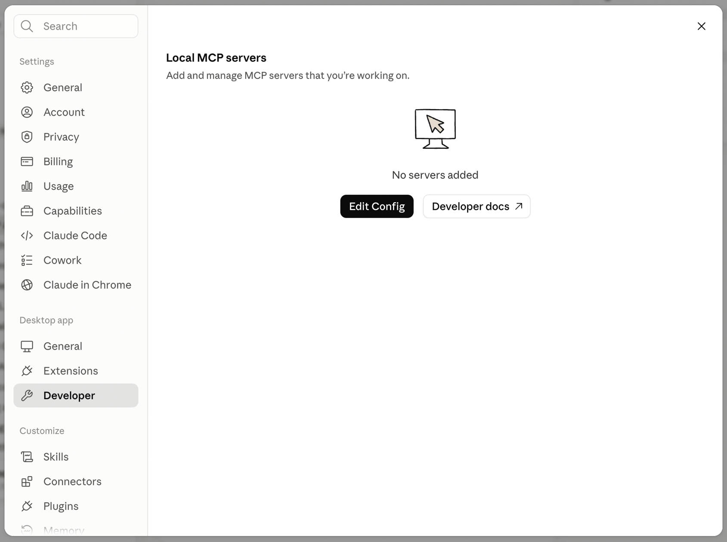Screen dimensions: 727x542
Task: Click the Account person icon
Action: coord(27,112)
